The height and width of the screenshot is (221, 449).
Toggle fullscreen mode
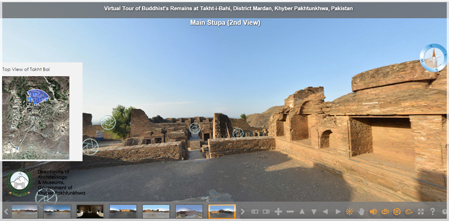pyautogui.click(x=420, y=212)
